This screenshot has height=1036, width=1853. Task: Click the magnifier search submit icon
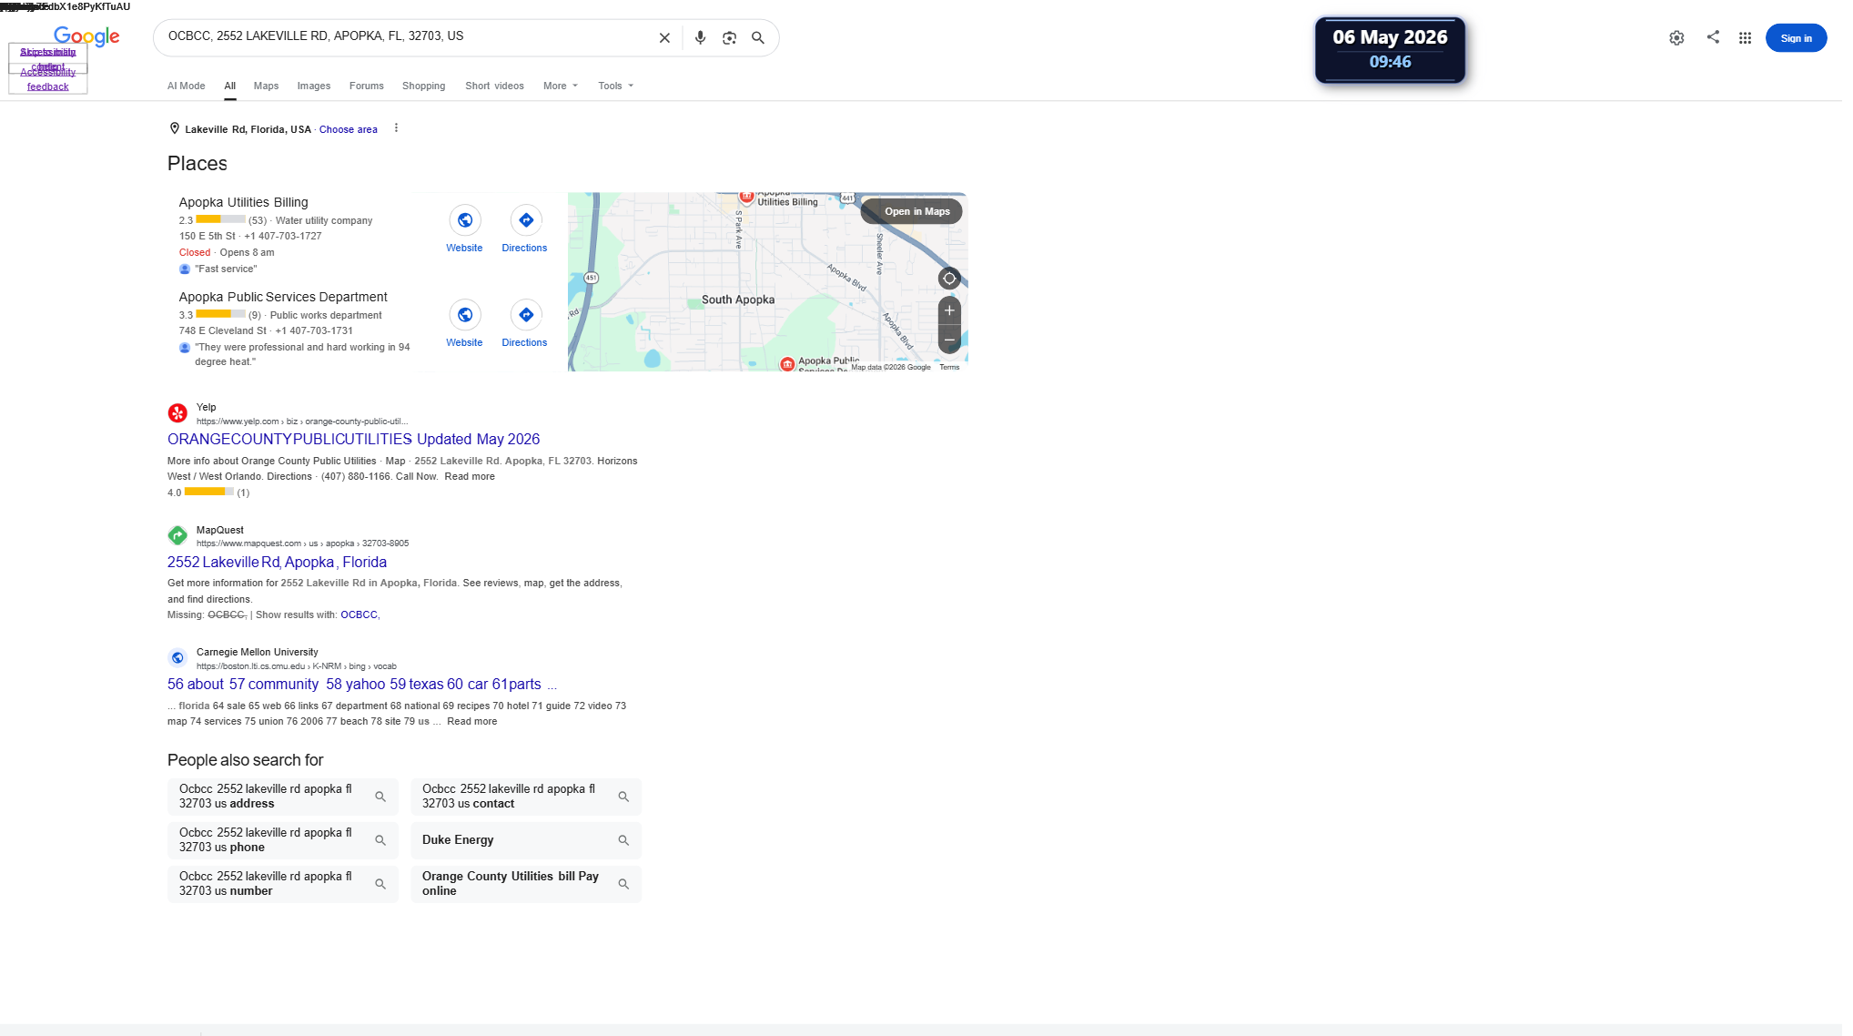pyautogui.click(x=758, y=38)
